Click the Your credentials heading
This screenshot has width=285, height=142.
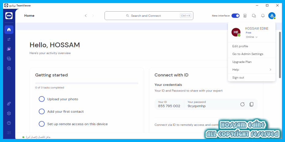pos(168,85)
